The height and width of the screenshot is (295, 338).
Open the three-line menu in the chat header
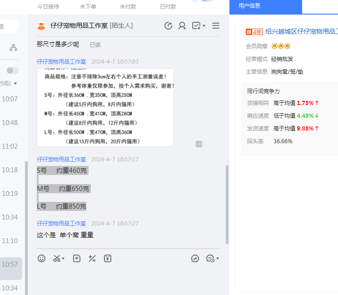point(216,26)
